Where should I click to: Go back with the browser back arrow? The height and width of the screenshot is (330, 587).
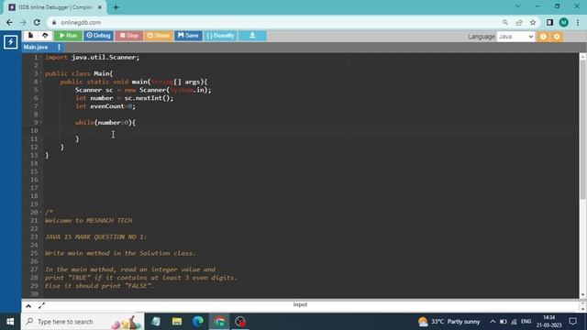tap(10, 22)
